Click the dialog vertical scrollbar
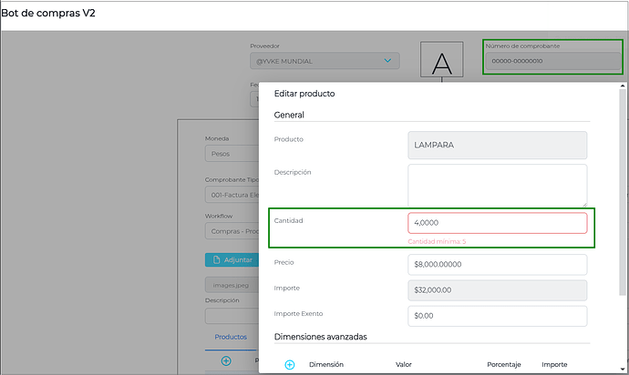629x375 pixels. 622,182
